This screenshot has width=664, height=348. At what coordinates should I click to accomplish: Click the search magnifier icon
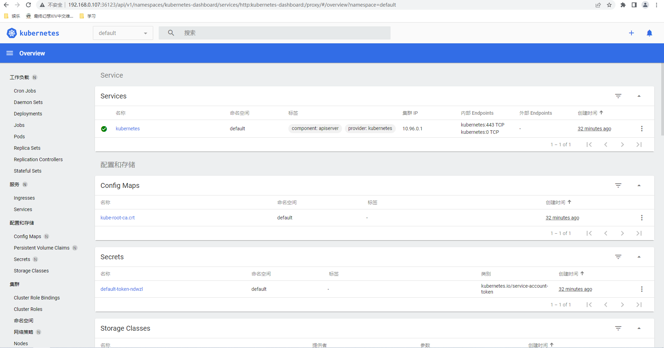tap(171, 33)
